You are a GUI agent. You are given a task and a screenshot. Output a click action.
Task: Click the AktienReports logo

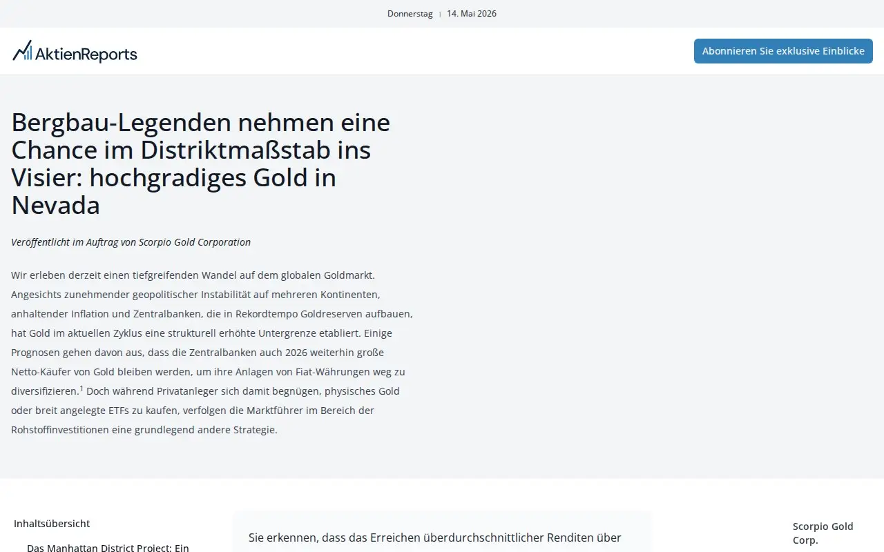coord(75,51)
